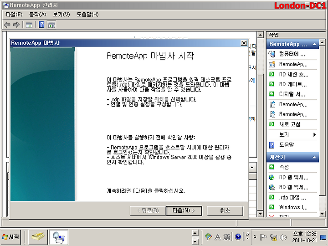
Task: Click the Back arrow toolbar icon
Action: coord(7,25)
